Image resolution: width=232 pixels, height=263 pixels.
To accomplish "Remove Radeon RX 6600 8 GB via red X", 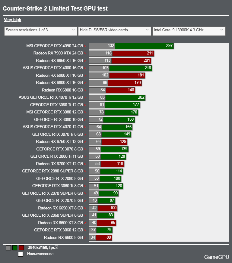I will 85,238.
